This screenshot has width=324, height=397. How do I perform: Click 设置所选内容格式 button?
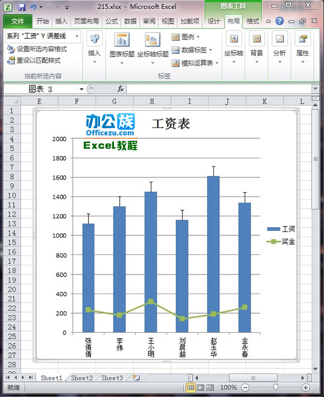pos(37,49)
